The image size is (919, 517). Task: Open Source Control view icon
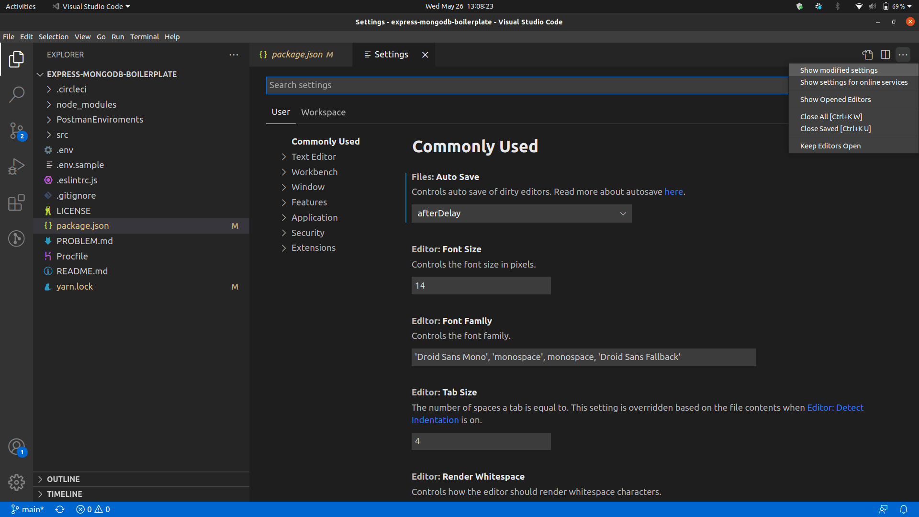coord(16,131)
